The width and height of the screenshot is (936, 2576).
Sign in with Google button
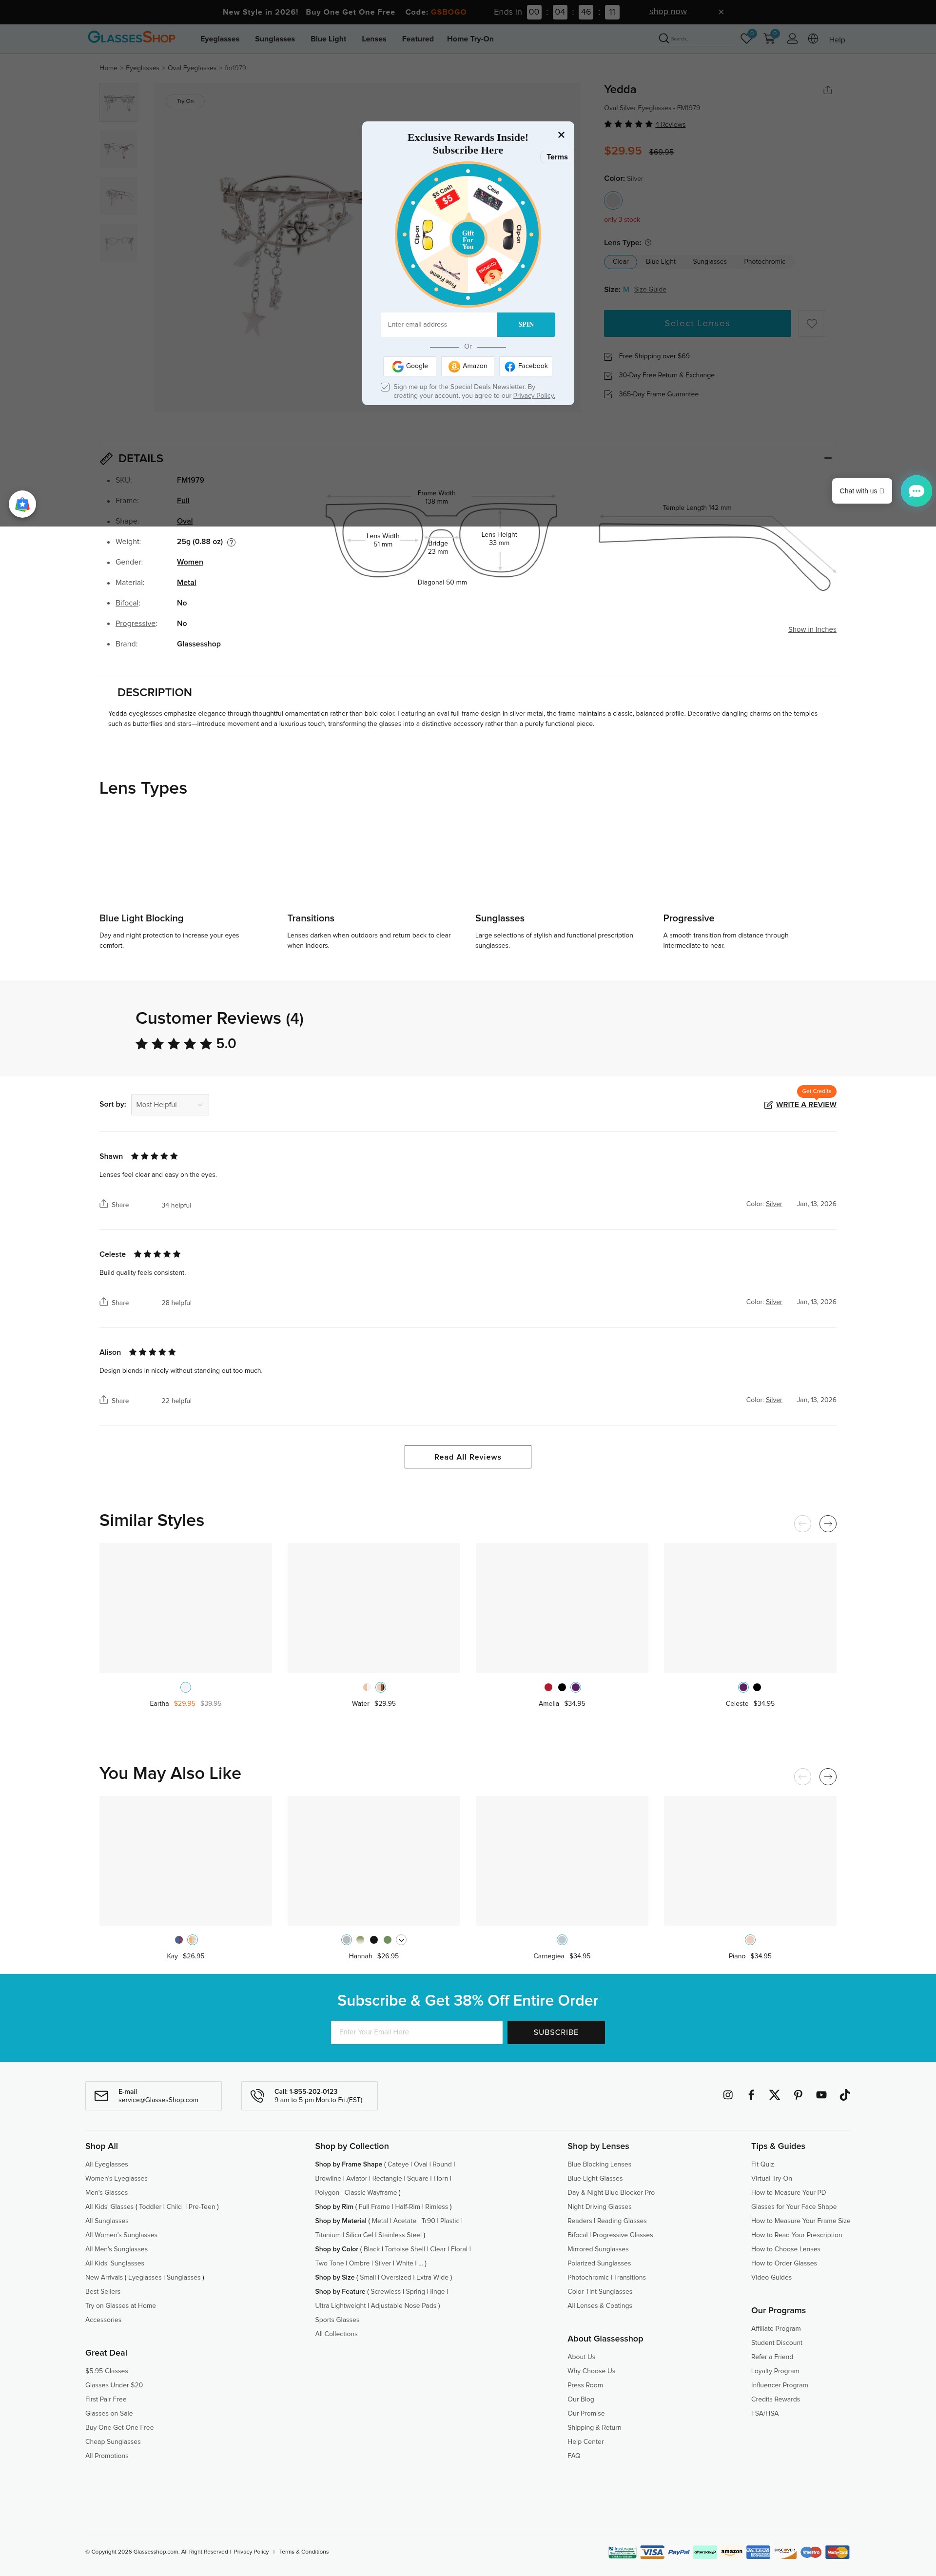(x=410, y=366)
